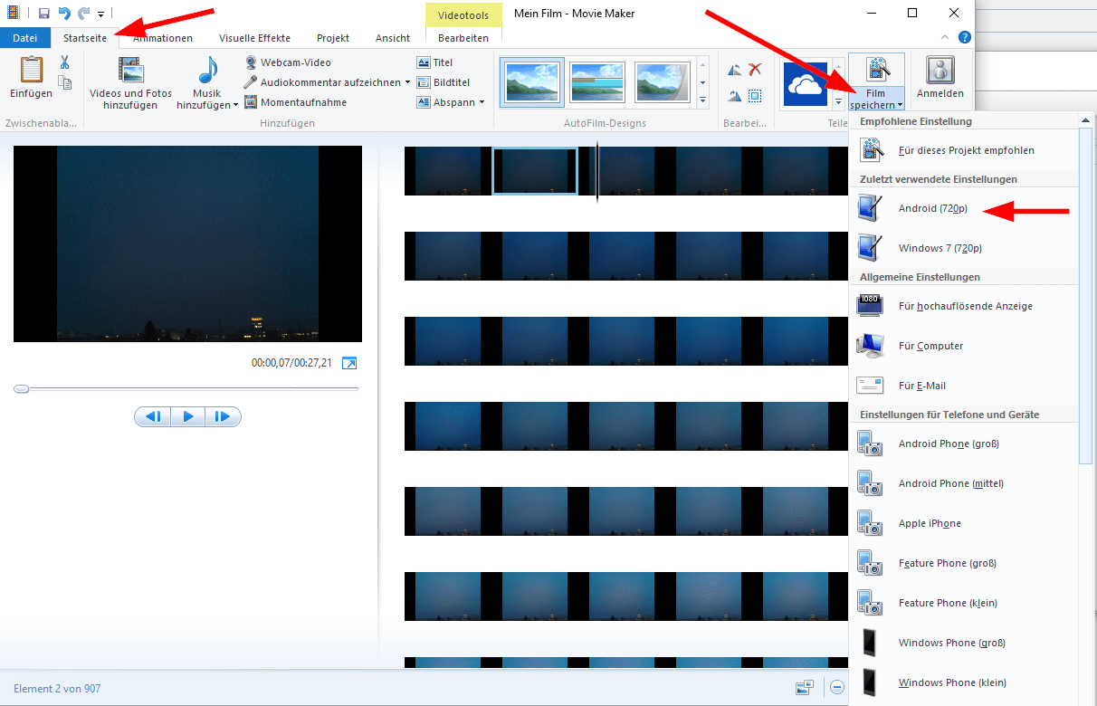Select Android Phone (mittel)
This screenshot has height=706, width=1097.
tap(964, 483)
